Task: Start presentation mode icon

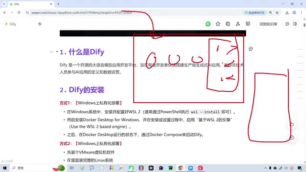Action: (x=248, y=24)
